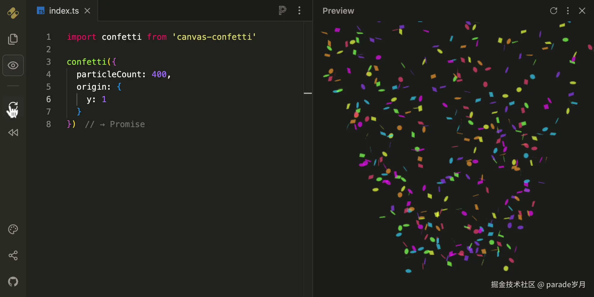The image size is (594, 297).
Task: Toggle preview visibility with the eye icon
Action: tap(13, 65)
